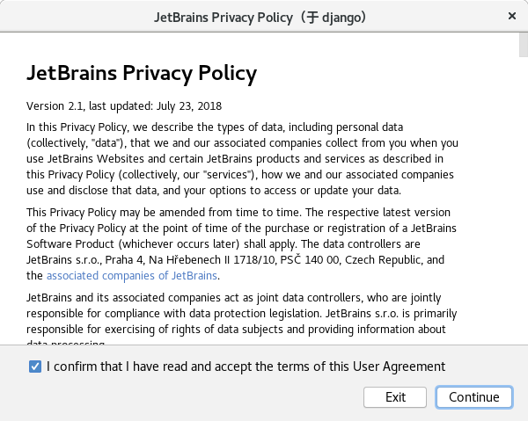
Task: Click the vertical scrollbar thumb
Action: tap(524, 45)
